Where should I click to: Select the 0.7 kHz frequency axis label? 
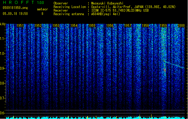(x=3, y=98)
